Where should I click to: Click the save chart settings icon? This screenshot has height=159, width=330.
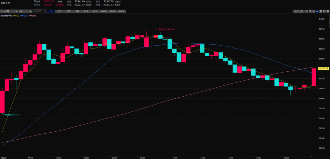click(321, 11)
